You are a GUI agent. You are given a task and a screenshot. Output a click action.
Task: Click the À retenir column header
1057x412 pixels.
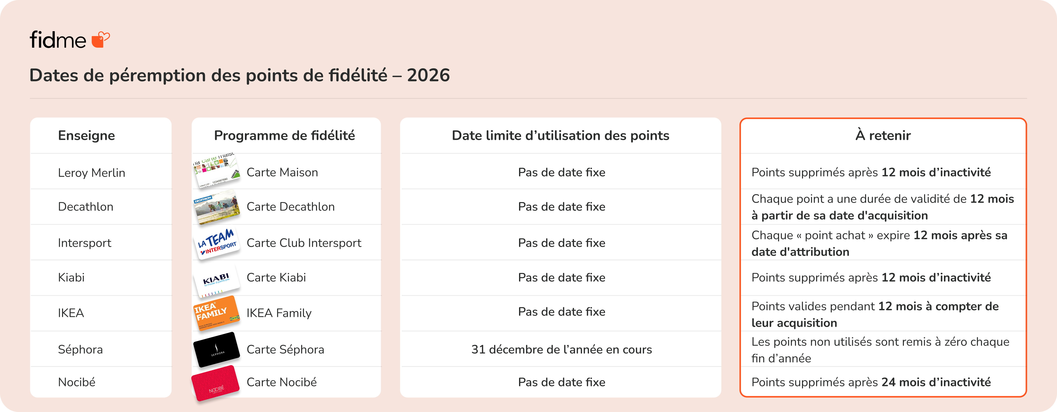click(x=883, y=135)
